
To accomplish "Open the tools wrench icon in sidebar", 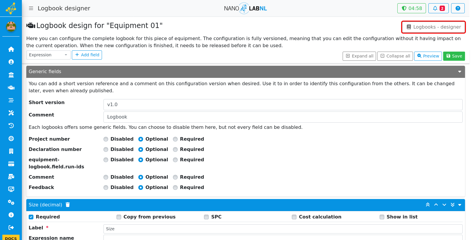I will [11, 113].
